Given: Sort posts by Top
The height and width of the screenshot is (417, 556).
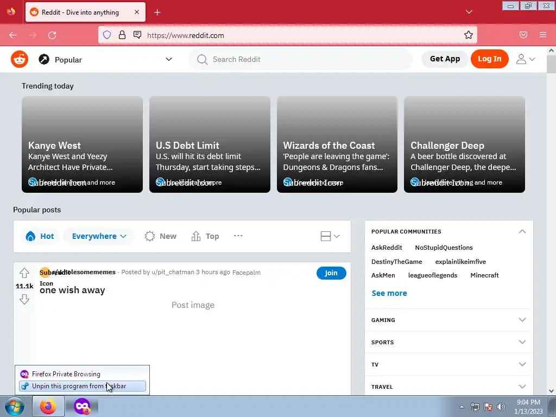Looking at the screenshot, I should [x=205, y=236].
